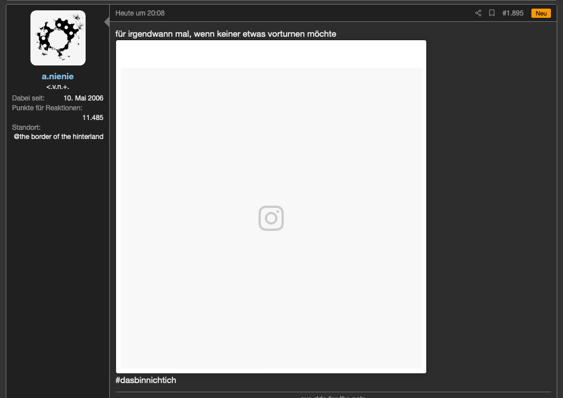563x398 pixels.
Task: Bookmark this post using the bookmark icon
Action: click(x=492, y=13)
